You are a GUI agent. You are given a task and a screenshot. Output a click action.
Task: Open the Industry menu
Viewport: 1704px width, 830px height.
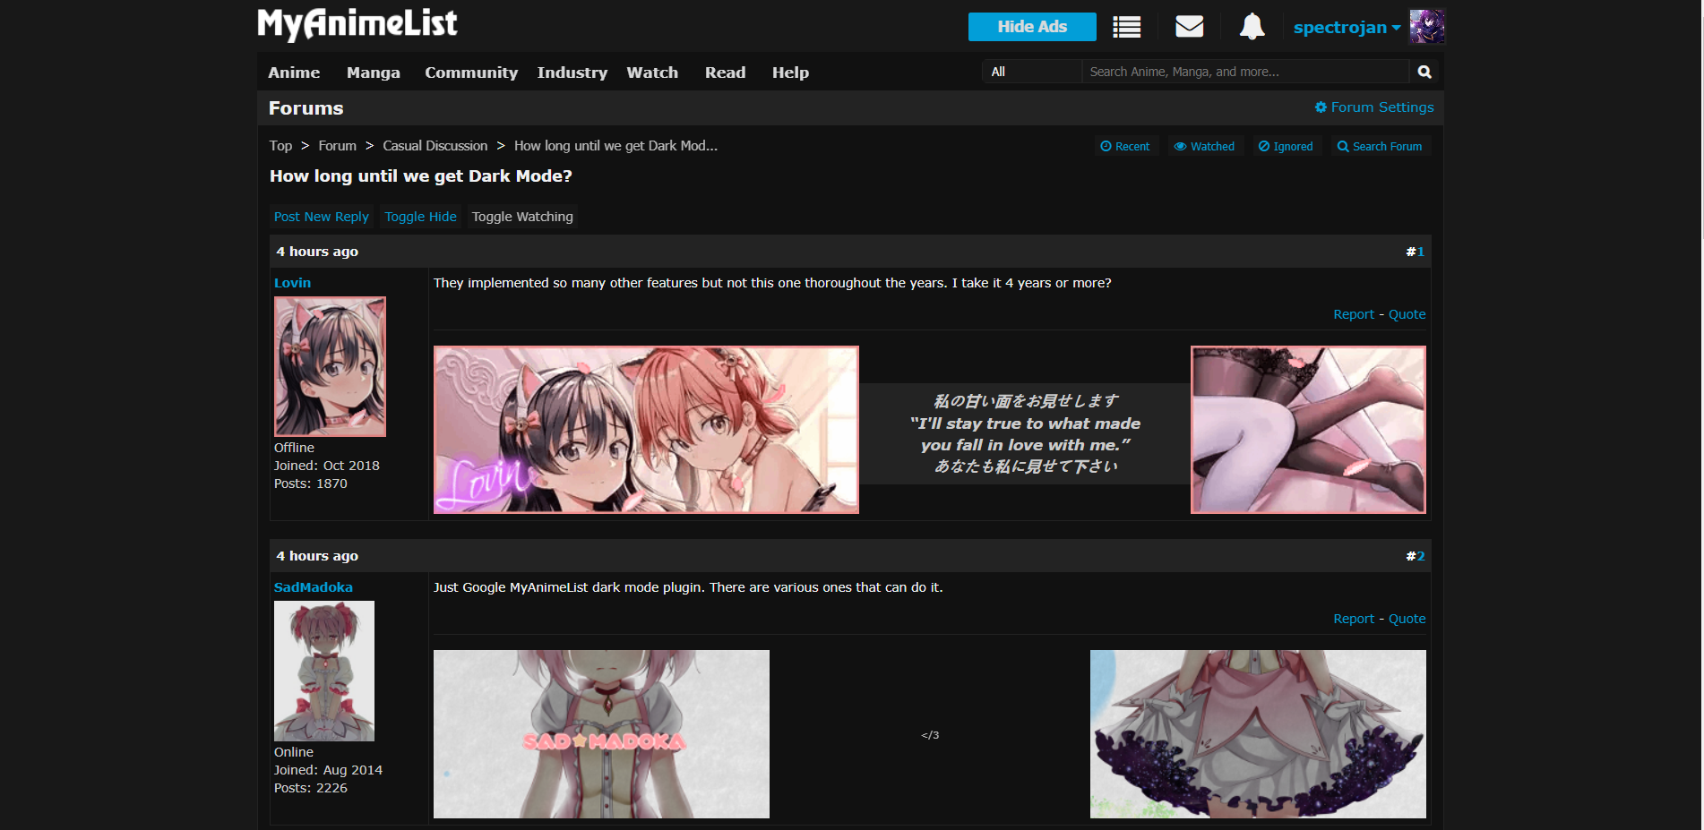(572, 73)
